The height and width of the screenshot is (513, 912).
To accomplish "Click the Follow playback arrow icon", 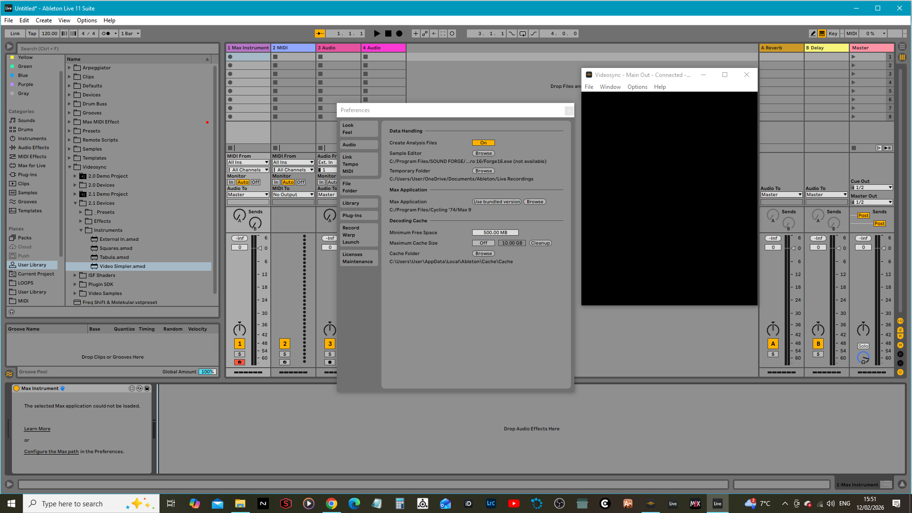I will (320, 34).
